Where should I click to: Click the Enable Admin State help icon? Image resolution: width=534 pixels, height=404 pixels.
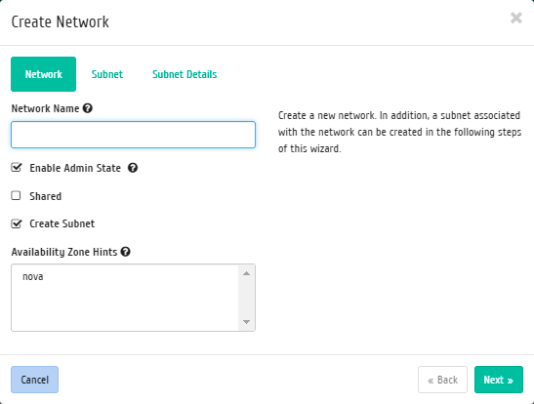pyautogui.click(x=133, y=168)
